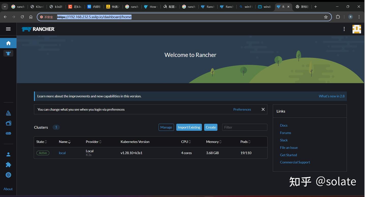Open the local cluster sidebar icon
The height and width of the screenshot is (197, 366).
pyautogui.click(x=8, y=53)
